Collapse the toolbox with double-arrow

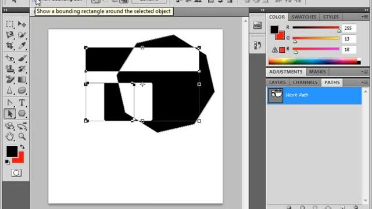click(5, 10)
